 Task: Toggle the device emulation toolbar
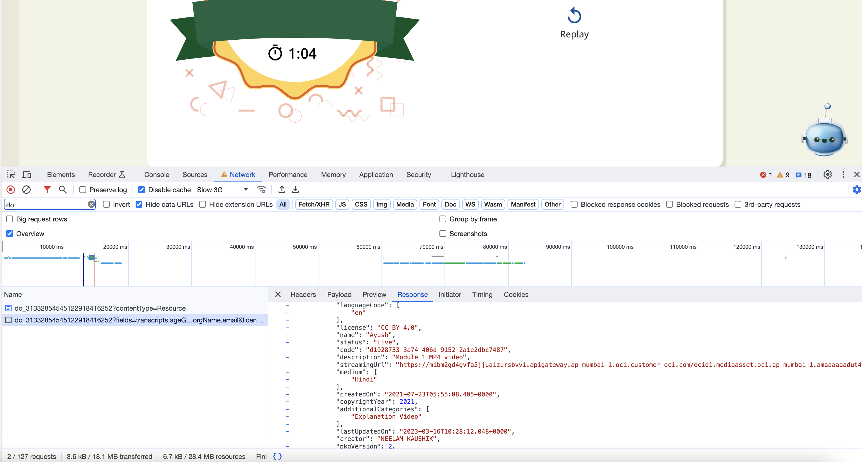(x=26, y=174)
